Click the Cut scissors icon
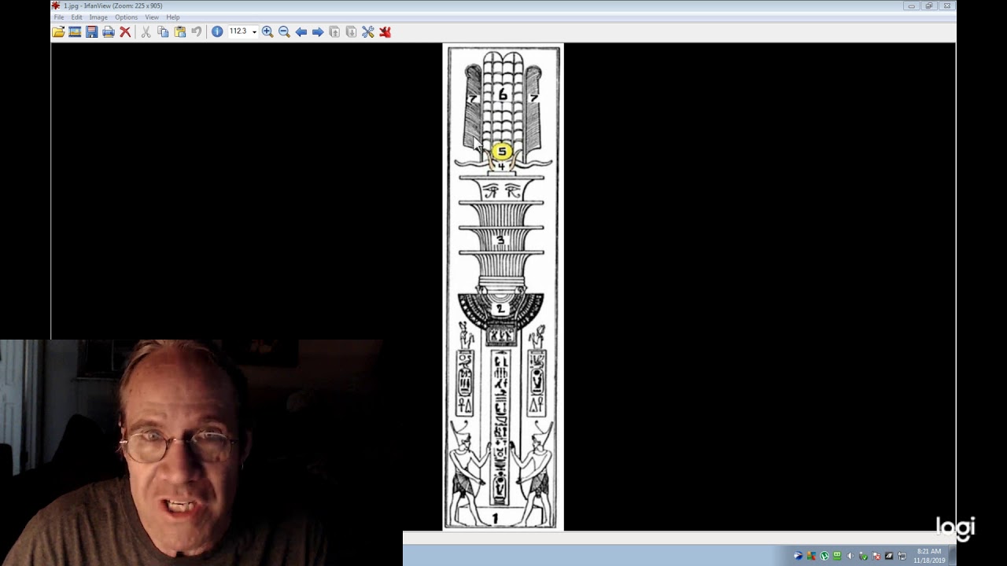Screen dimensions: 1007x566 [x=146, y=31]
